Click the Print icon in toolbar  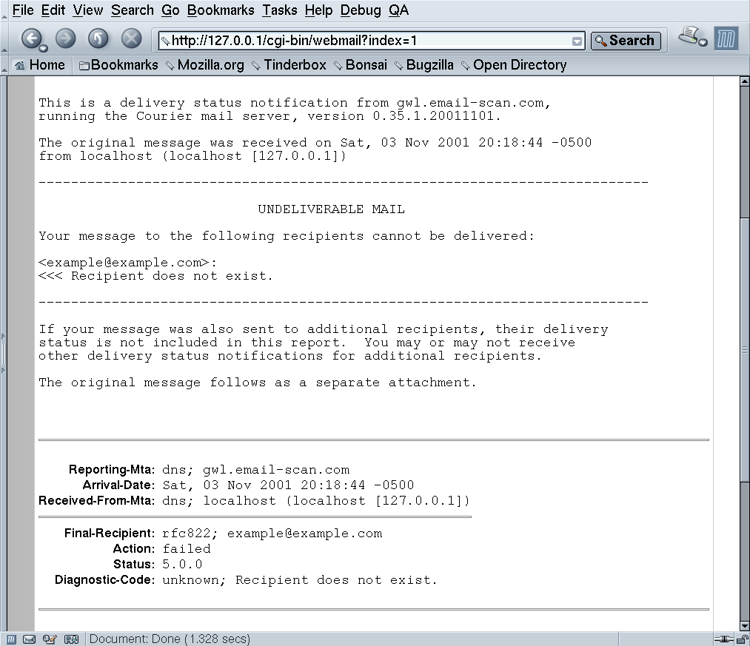point(689,36)
